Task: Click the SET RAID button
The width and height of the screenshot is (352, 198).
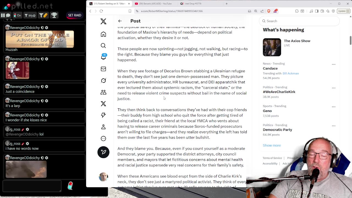Action: click(75, 15)
